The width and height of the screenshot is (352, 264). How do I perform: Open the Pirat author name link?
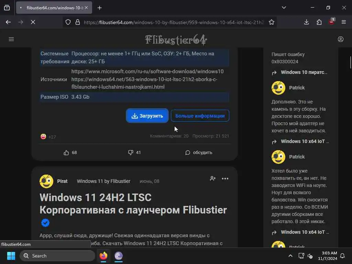[62, 181]
